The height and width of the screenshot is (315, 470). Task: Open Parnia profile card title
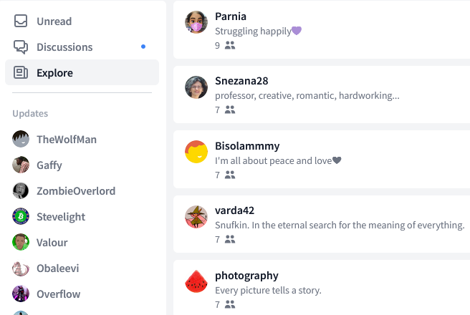click(x=231, y=16)
